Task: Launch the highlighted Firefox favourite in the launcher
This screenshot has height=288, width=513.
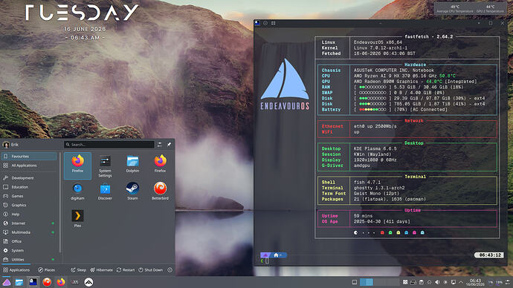Action: click(x=77, y=166)
